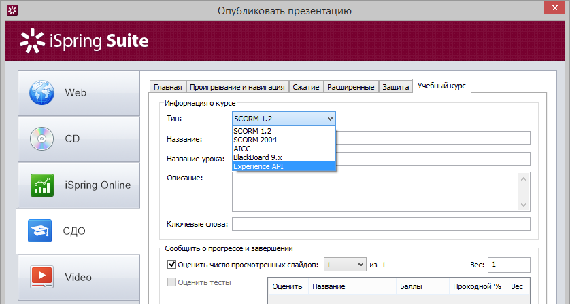Image resolution: width=570 pixels, height=304 pixels.
Task: Select the СДО publishing option
Action: coord(78,231)
